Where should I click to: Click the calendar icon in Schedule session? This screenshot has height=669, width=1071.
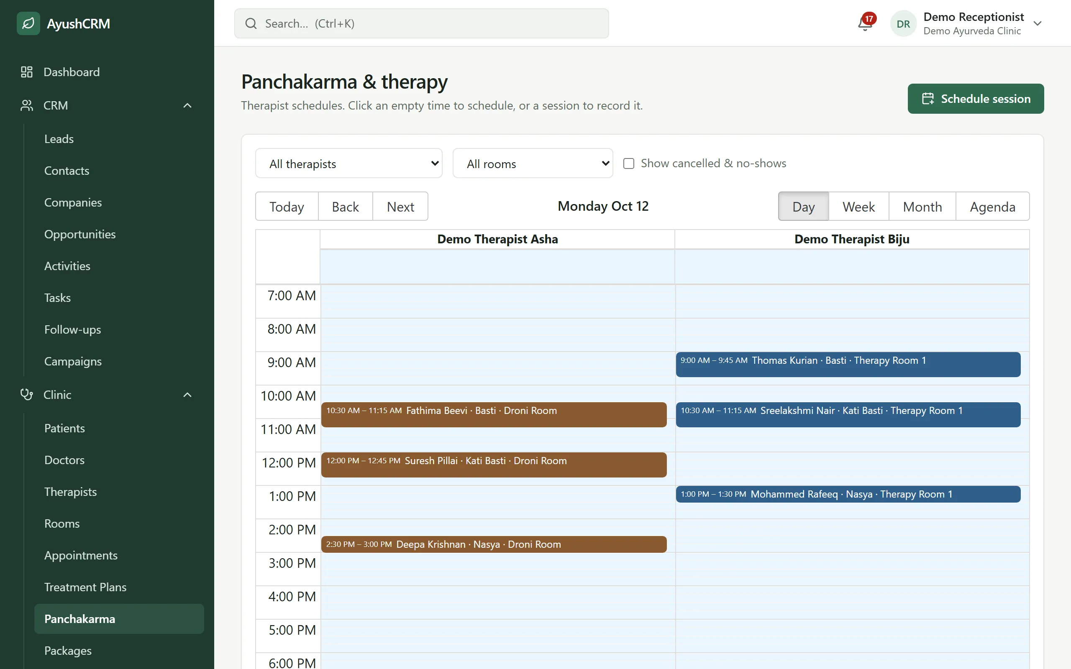click(x=928, y=99)
